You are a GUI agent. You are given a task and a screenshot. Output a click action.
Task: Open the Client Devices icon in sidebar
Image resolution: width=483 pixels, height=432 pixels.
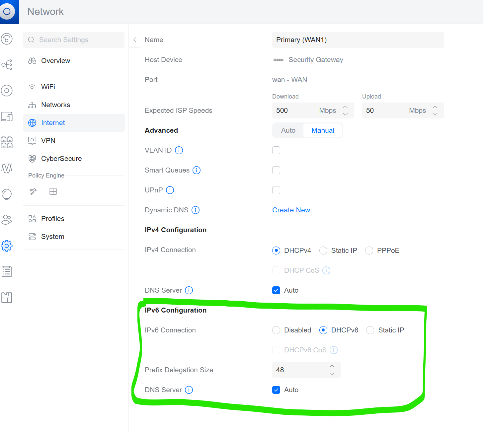coord(7,116)
